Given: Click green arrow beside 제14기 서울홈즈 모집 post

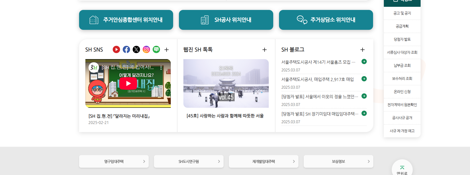Looking at the screenshot, I should click(364, 61).
